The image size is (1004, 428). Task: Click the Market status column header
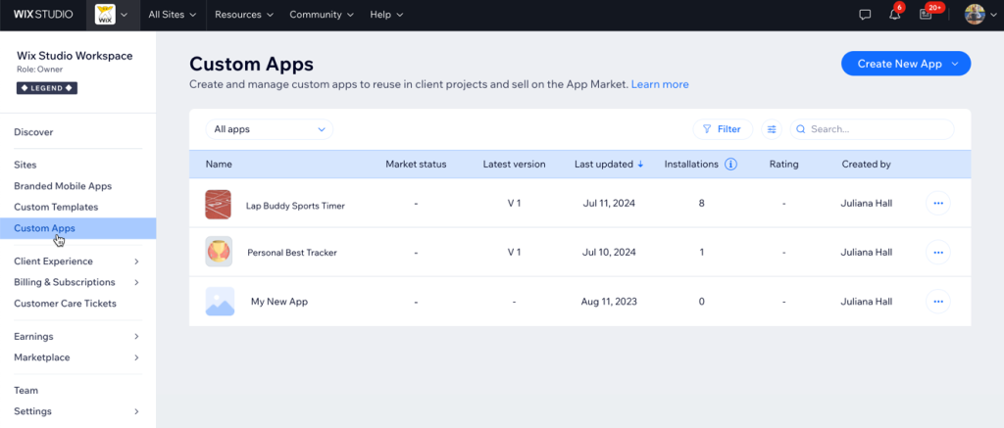(416, 165)
